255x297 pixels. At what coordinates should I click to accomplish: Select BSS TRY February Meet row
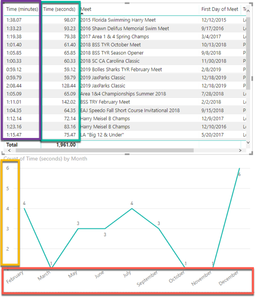coord(124,102)
